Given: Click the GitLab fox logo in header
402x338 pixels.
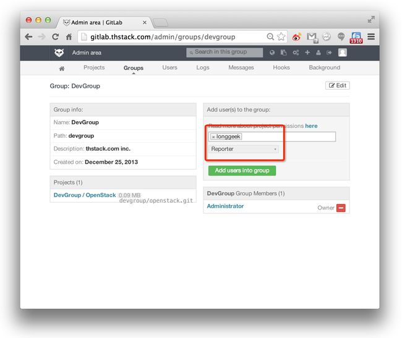Looking at the screenshot, I should [59, 53].
